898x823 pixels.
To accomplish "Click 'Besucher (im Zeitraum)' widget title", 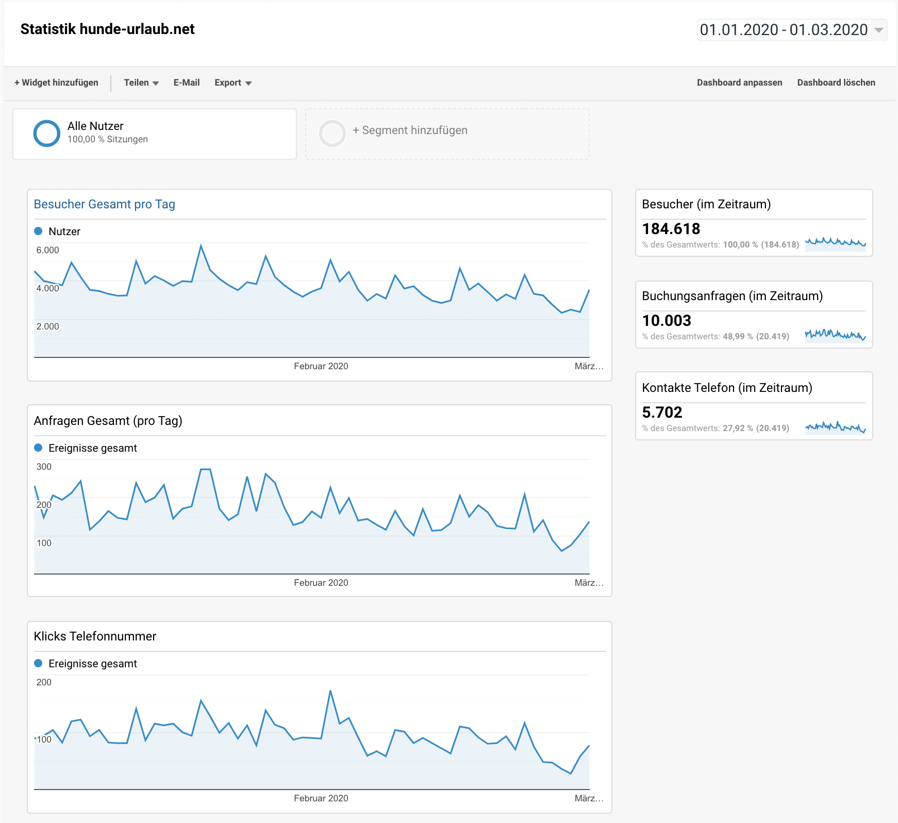I will [x=706, y=204].
